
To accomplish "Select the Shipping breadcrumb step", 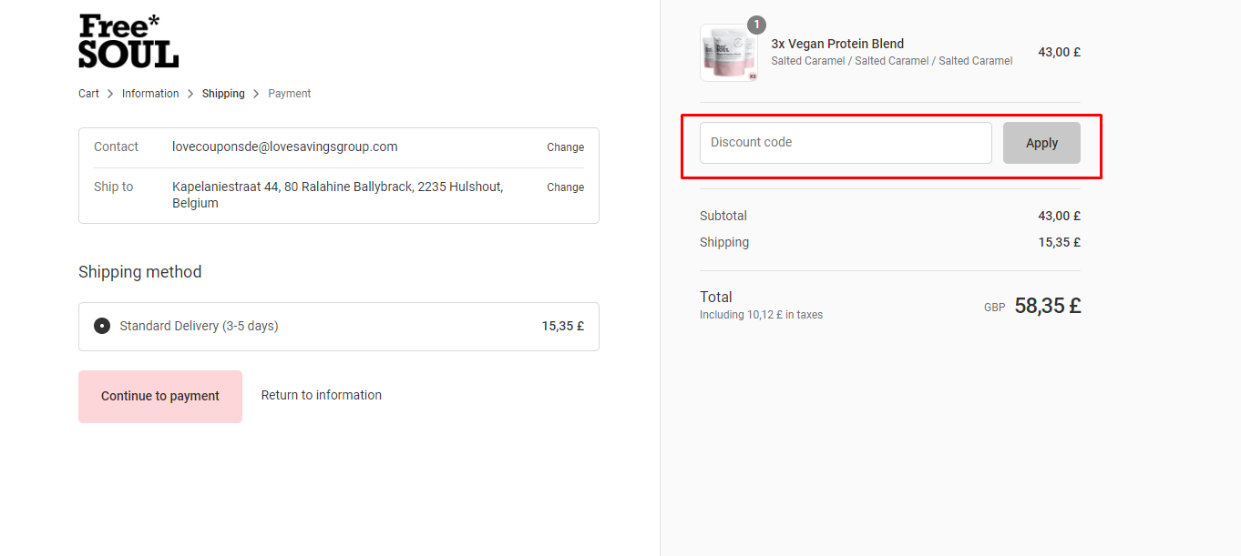I will click(223, 94).
